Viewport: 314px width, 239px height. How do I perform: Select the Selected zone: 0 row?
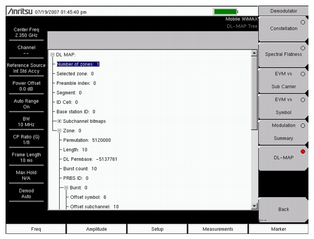pos(75,74)
